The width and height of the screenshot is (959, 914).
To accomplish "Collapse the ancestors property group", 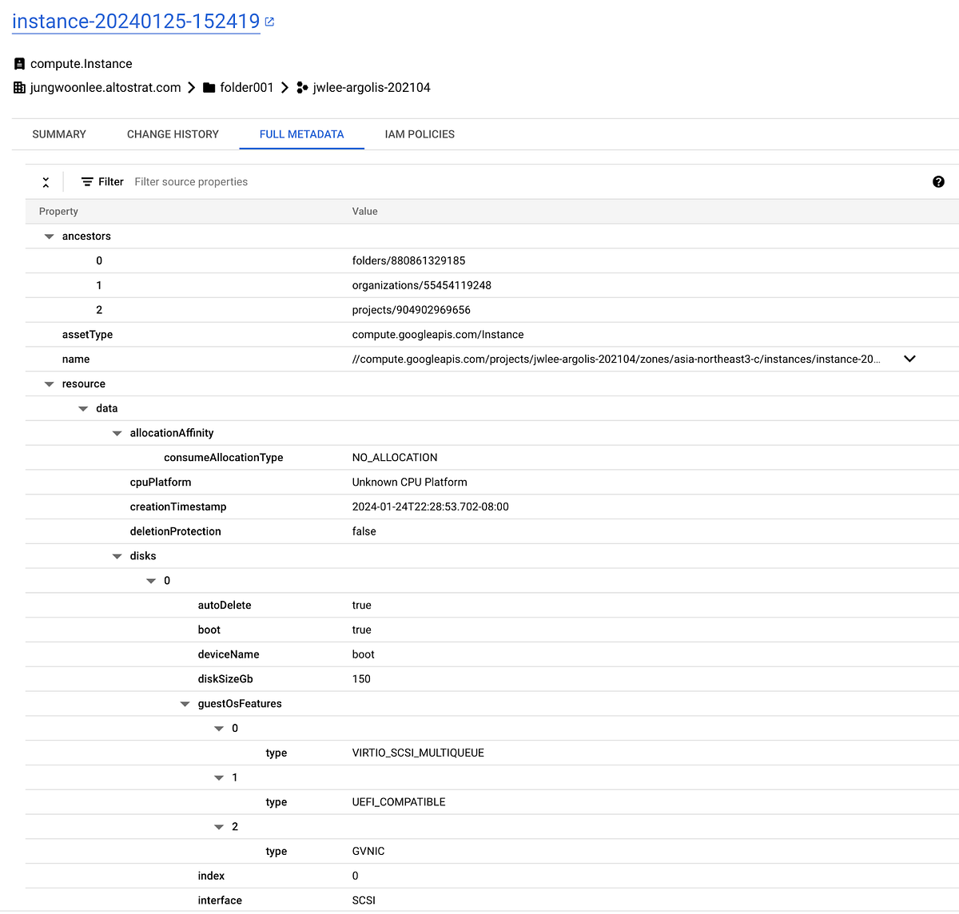I will click(49, 236).
